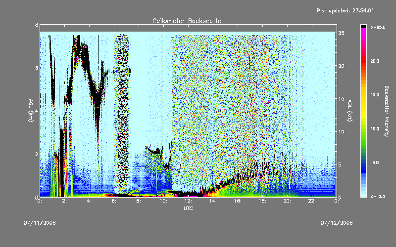Click the "16:" hour tick on UTC axis
The image size is (396, 247).
point(238,201)
